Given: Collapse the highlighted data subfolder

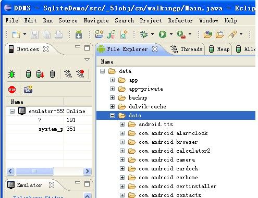Looking at the screenshot, I should tap(112, 115).
